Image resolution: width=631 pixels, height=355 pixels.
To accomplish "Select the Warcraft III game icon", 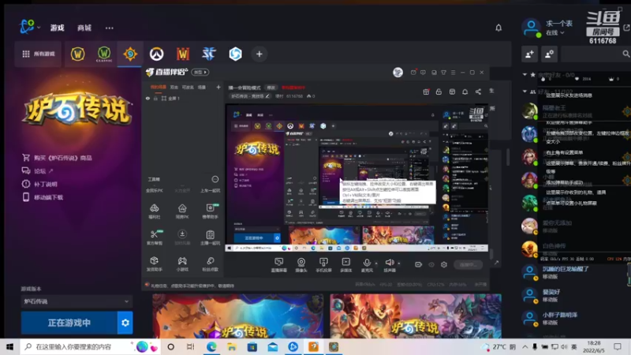I will [183, 54].
